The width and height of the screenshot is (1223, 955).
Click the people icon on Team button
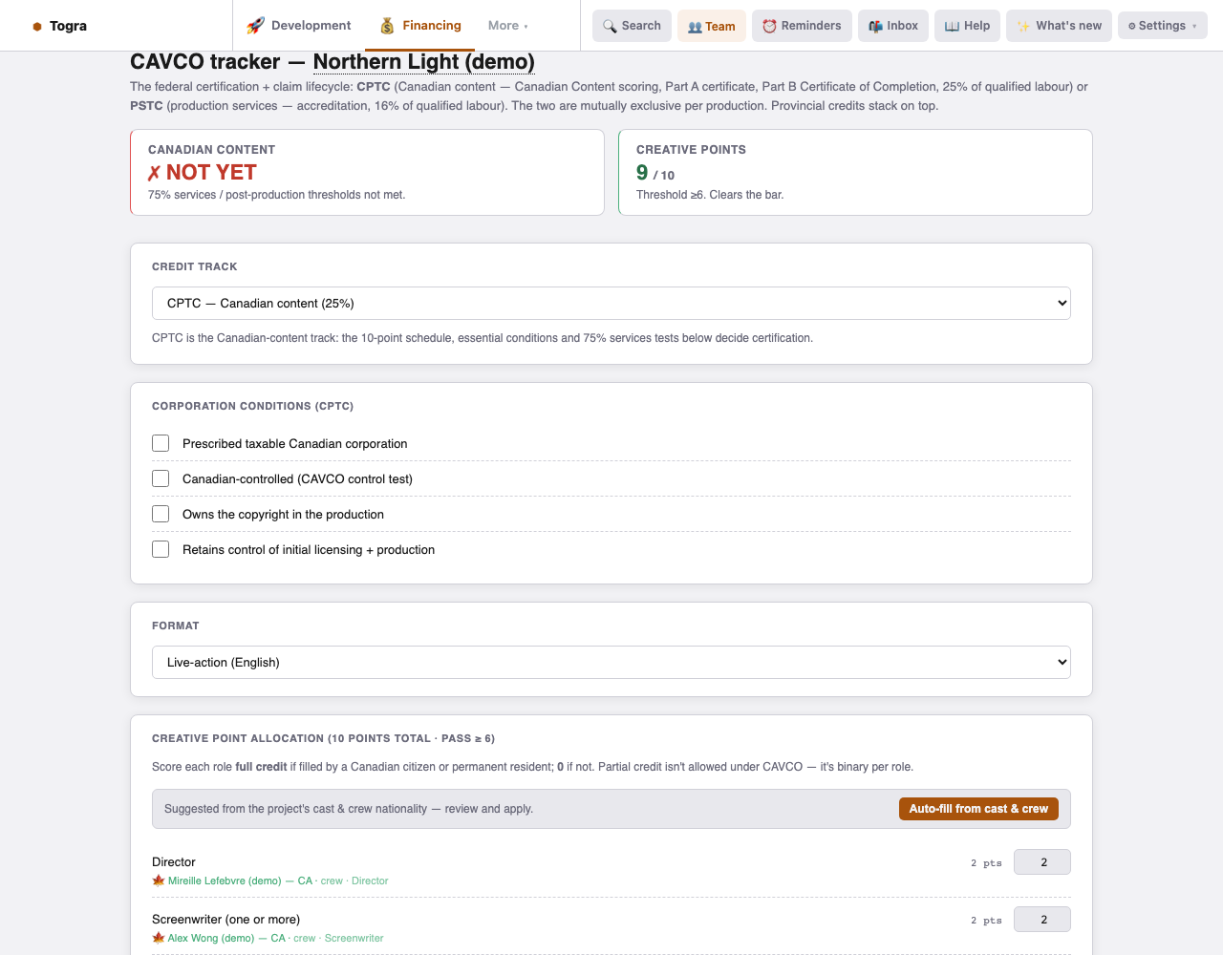(x=695, y=27)
